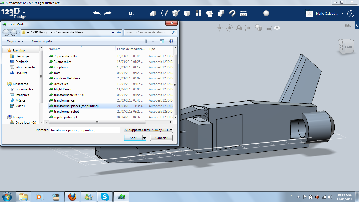Select the Measure ruler tool
Screen dimensions: 359x202
click(244, 13)
